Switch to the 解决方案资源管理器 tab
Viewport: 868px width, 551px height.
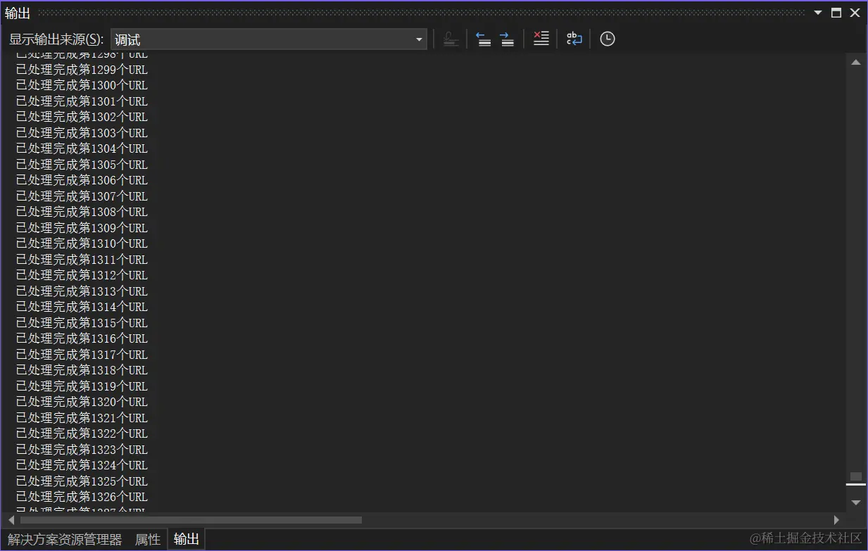[65, 539]
